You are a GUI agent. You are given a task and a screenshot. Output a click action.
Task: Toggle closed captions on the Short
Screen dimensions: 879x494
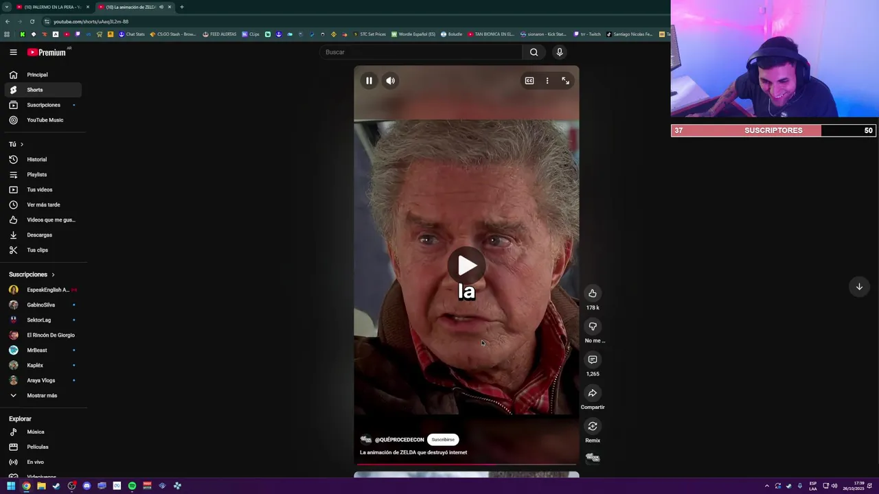coord(529,81)
